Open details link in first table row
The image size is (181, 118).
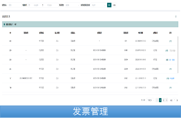(x=170, y=41)
